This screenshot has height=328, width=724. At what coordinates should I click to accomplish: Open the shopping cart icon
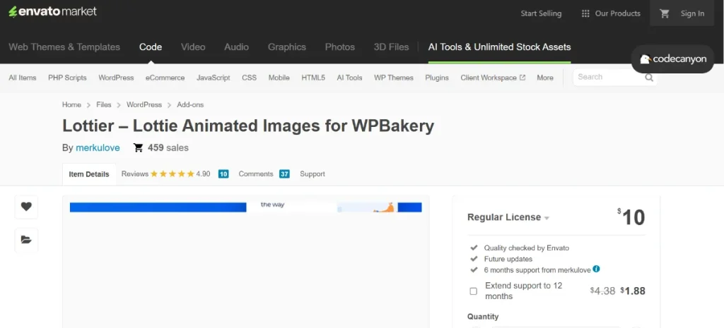click(665, 13)
